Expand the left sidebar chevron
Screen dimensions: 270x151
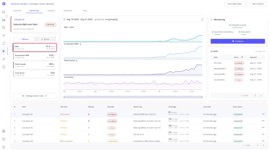coord(7,16)
